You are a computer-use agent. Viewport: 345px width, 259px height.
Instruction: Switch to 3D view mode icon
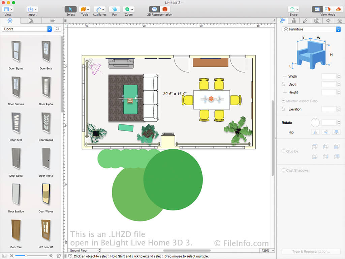[x=338, y=9]
